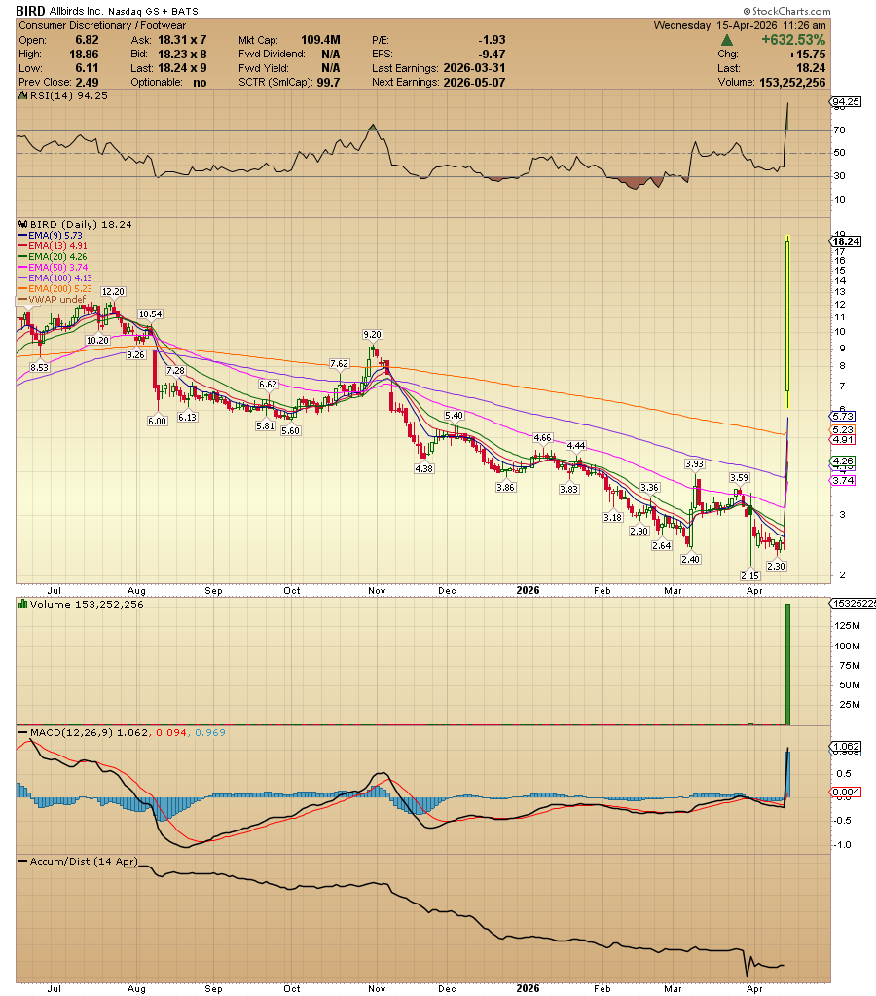Click the tall green volume bar
Screen dimensions: 876x996
pos(788,664)
